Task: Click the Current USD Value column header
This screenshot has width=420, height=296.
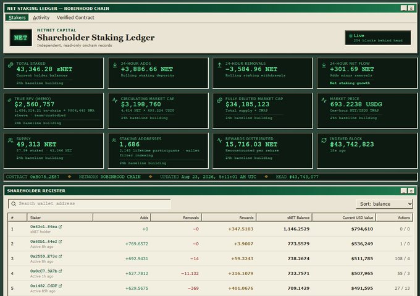Action: (344, 218)
